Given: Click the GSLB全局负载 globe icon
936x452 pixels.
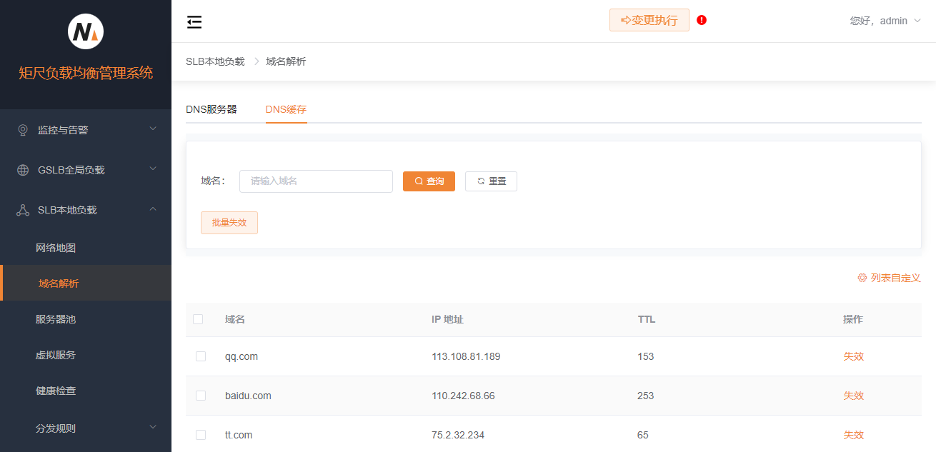Looking at the screenshot, I should (23, 170).
